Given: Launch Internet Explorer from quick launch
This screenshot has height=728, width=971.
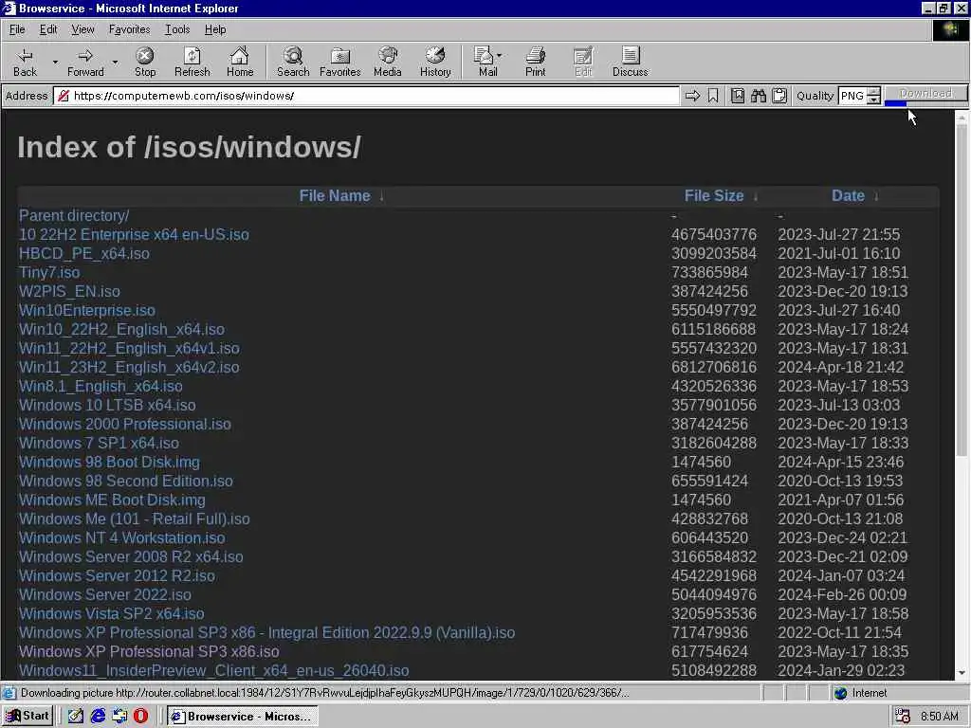Looking at the screenshot, I should coord(98,716).
